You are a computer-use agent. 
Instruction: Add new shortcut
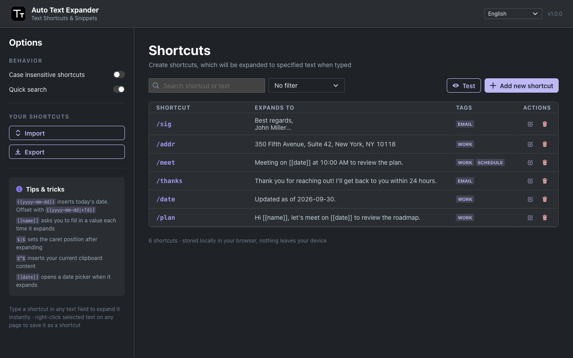tap(522, 85)
